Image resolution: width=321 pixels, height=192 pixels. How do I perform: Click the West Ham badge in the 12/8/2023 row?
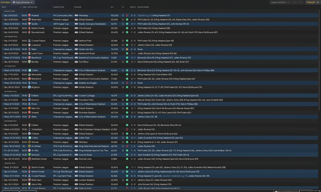(29, 20)
